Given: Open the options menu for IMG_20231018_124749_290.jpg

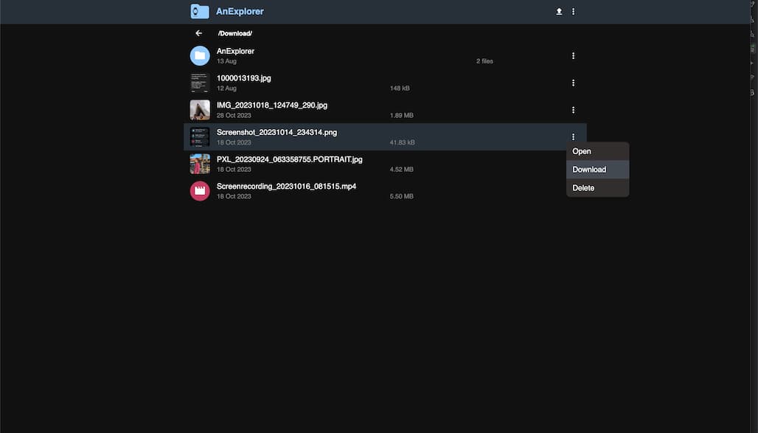Looking at the screenshot, I should click(x=573, y=109).
